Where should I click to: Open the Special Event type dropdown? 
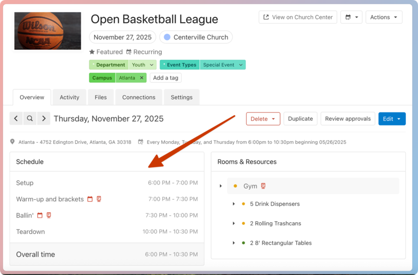pyautogui.click(x=223, y=65)
